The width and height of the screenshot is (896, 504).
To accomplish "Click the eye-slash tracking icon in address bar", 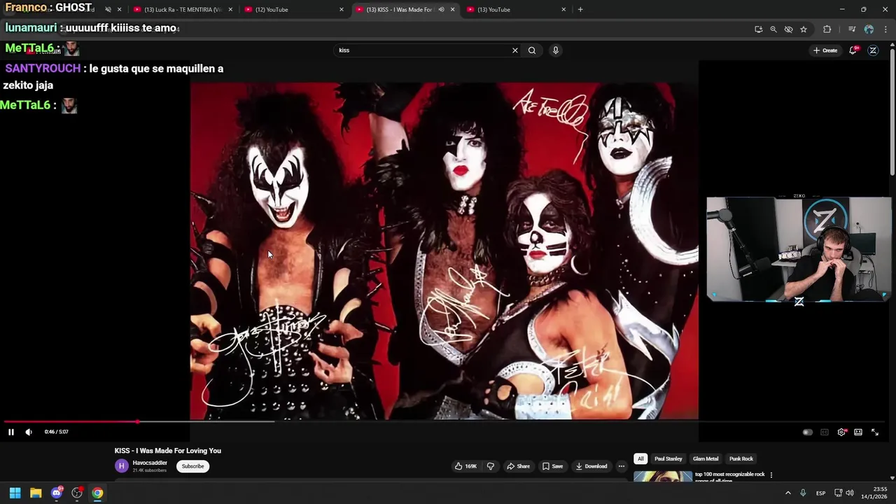I will (x=788, y=29).
